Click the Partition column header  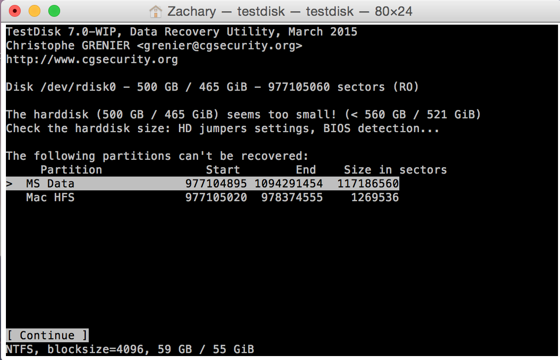tap(71, 170)
